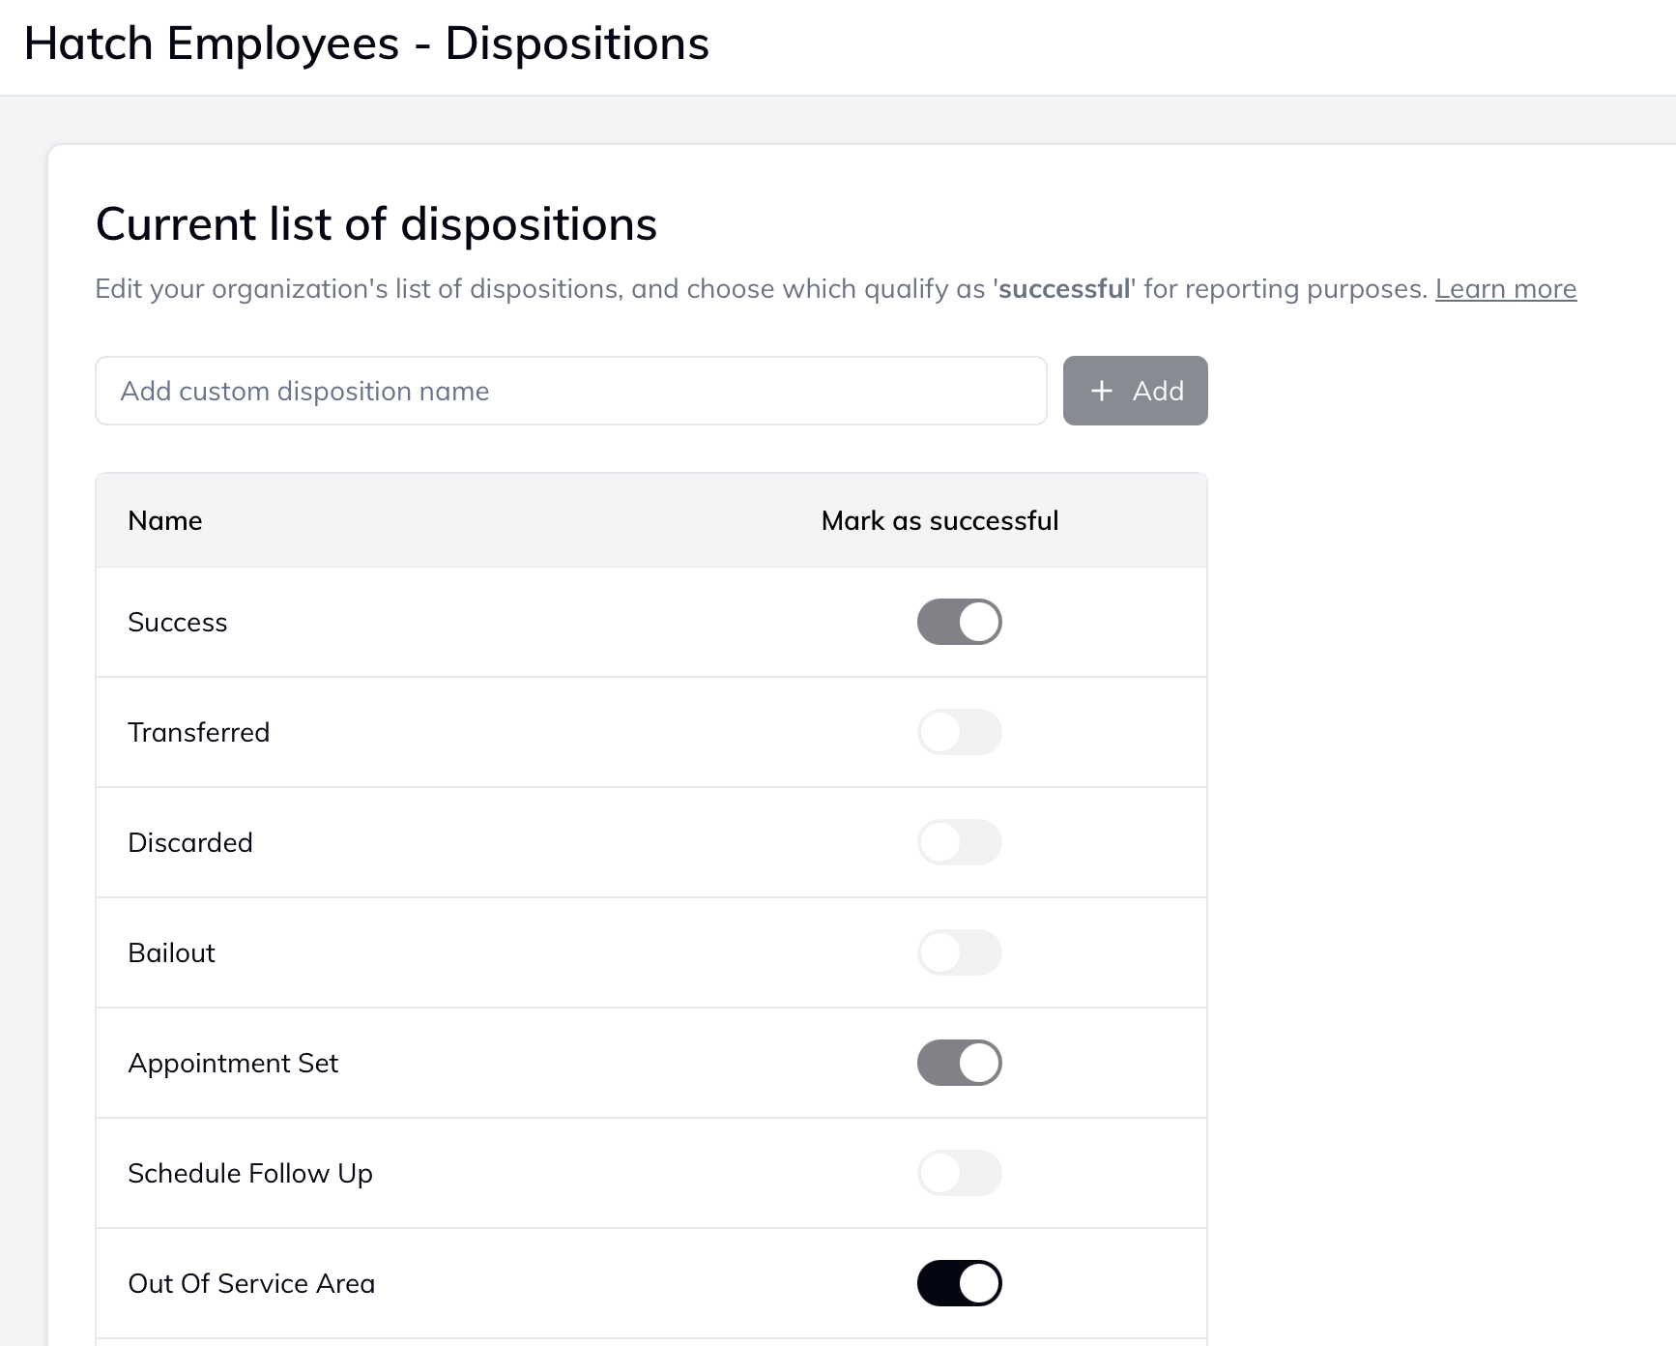Click the Add custom disposition name field

tap(571, 391)
